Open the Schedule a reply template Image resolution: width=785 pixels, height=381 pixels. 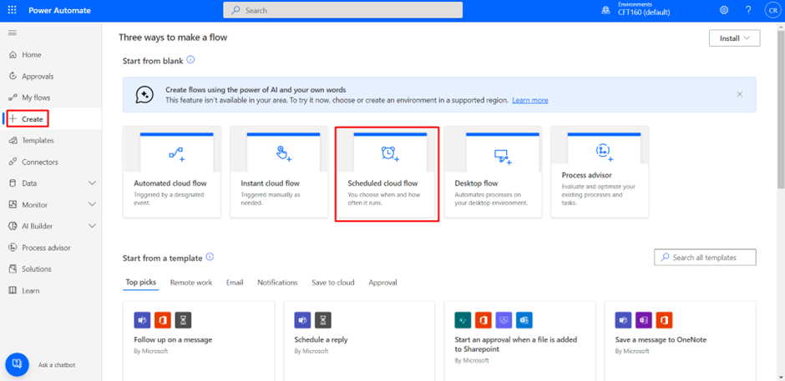pos(359,341)
